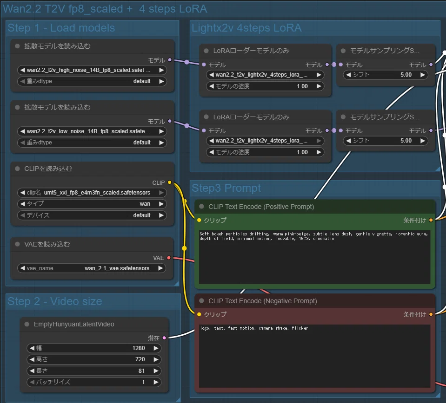Open the デバイス dropdown showing default
Screen dimensions: 446x403
92,215
